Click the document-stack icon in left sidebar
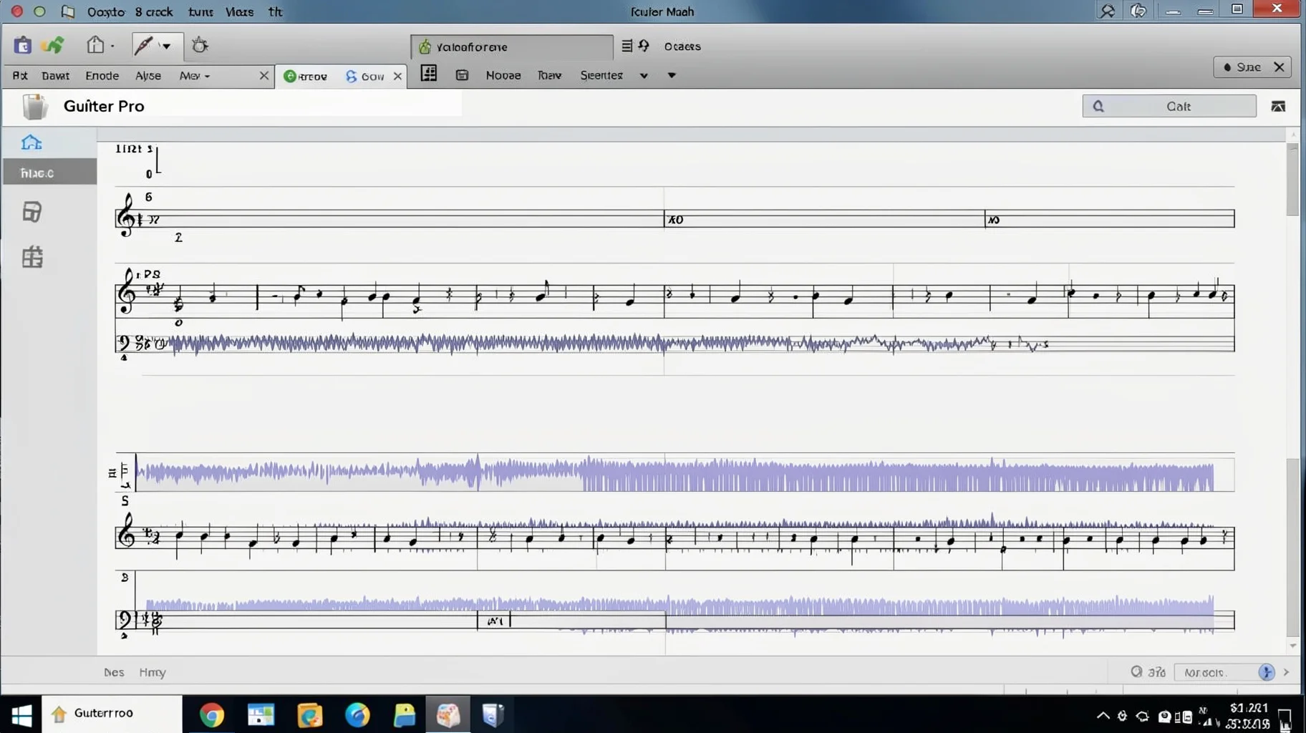 [x=32, y=212]
